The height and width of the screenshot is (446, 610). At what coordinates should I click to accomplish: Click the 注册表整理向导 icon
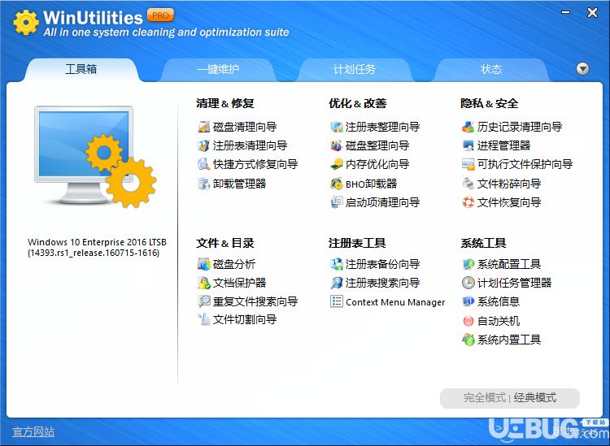(337, 127)
